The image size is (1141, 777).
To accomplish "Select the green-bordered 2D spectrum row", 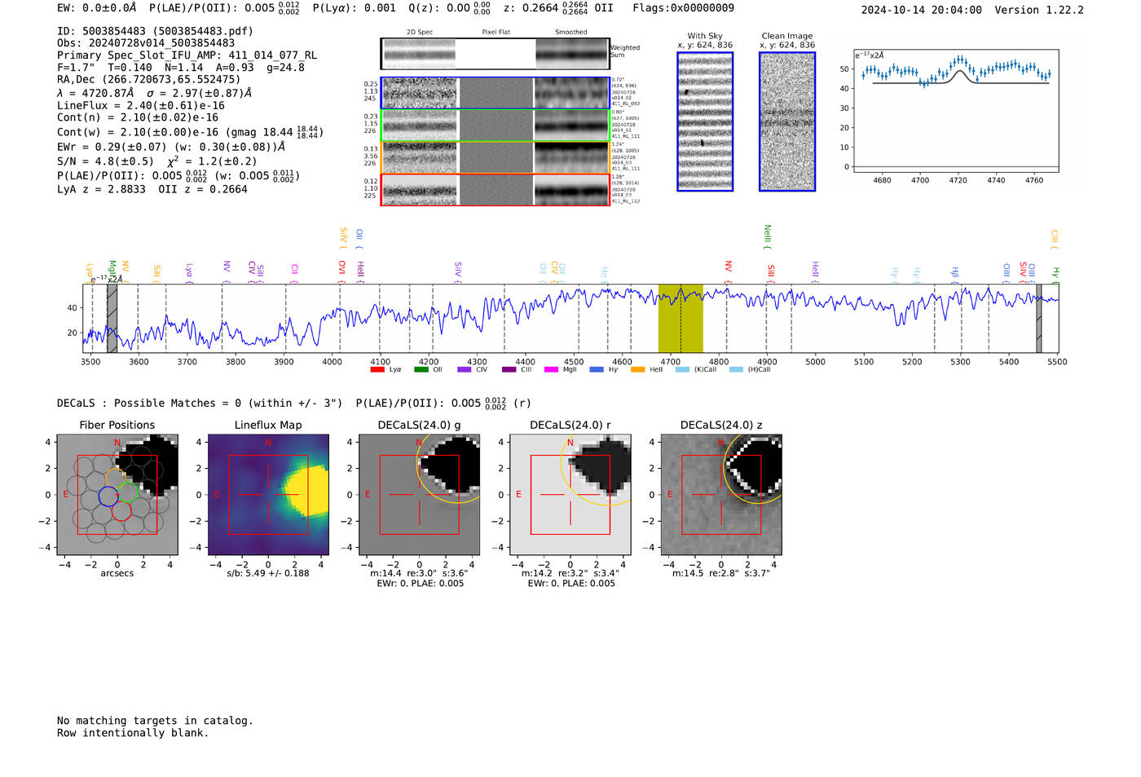I will pyautogui.click(x=495, y=126).
